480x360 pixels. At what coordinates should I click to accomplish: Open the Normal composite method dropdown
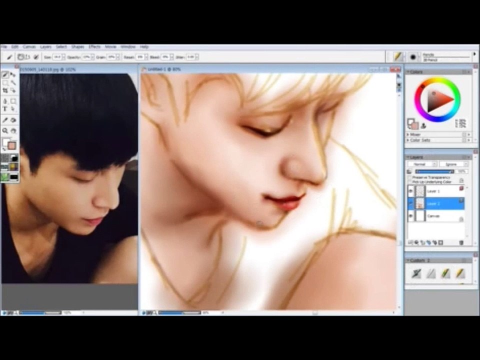(x=422, y=164)
